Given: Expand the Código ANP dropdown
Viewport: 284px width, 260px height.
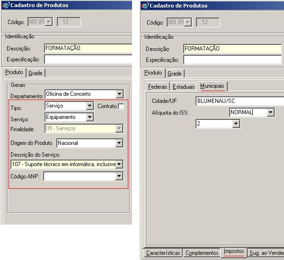Looking at the screenshot, I should click(119, 176).
